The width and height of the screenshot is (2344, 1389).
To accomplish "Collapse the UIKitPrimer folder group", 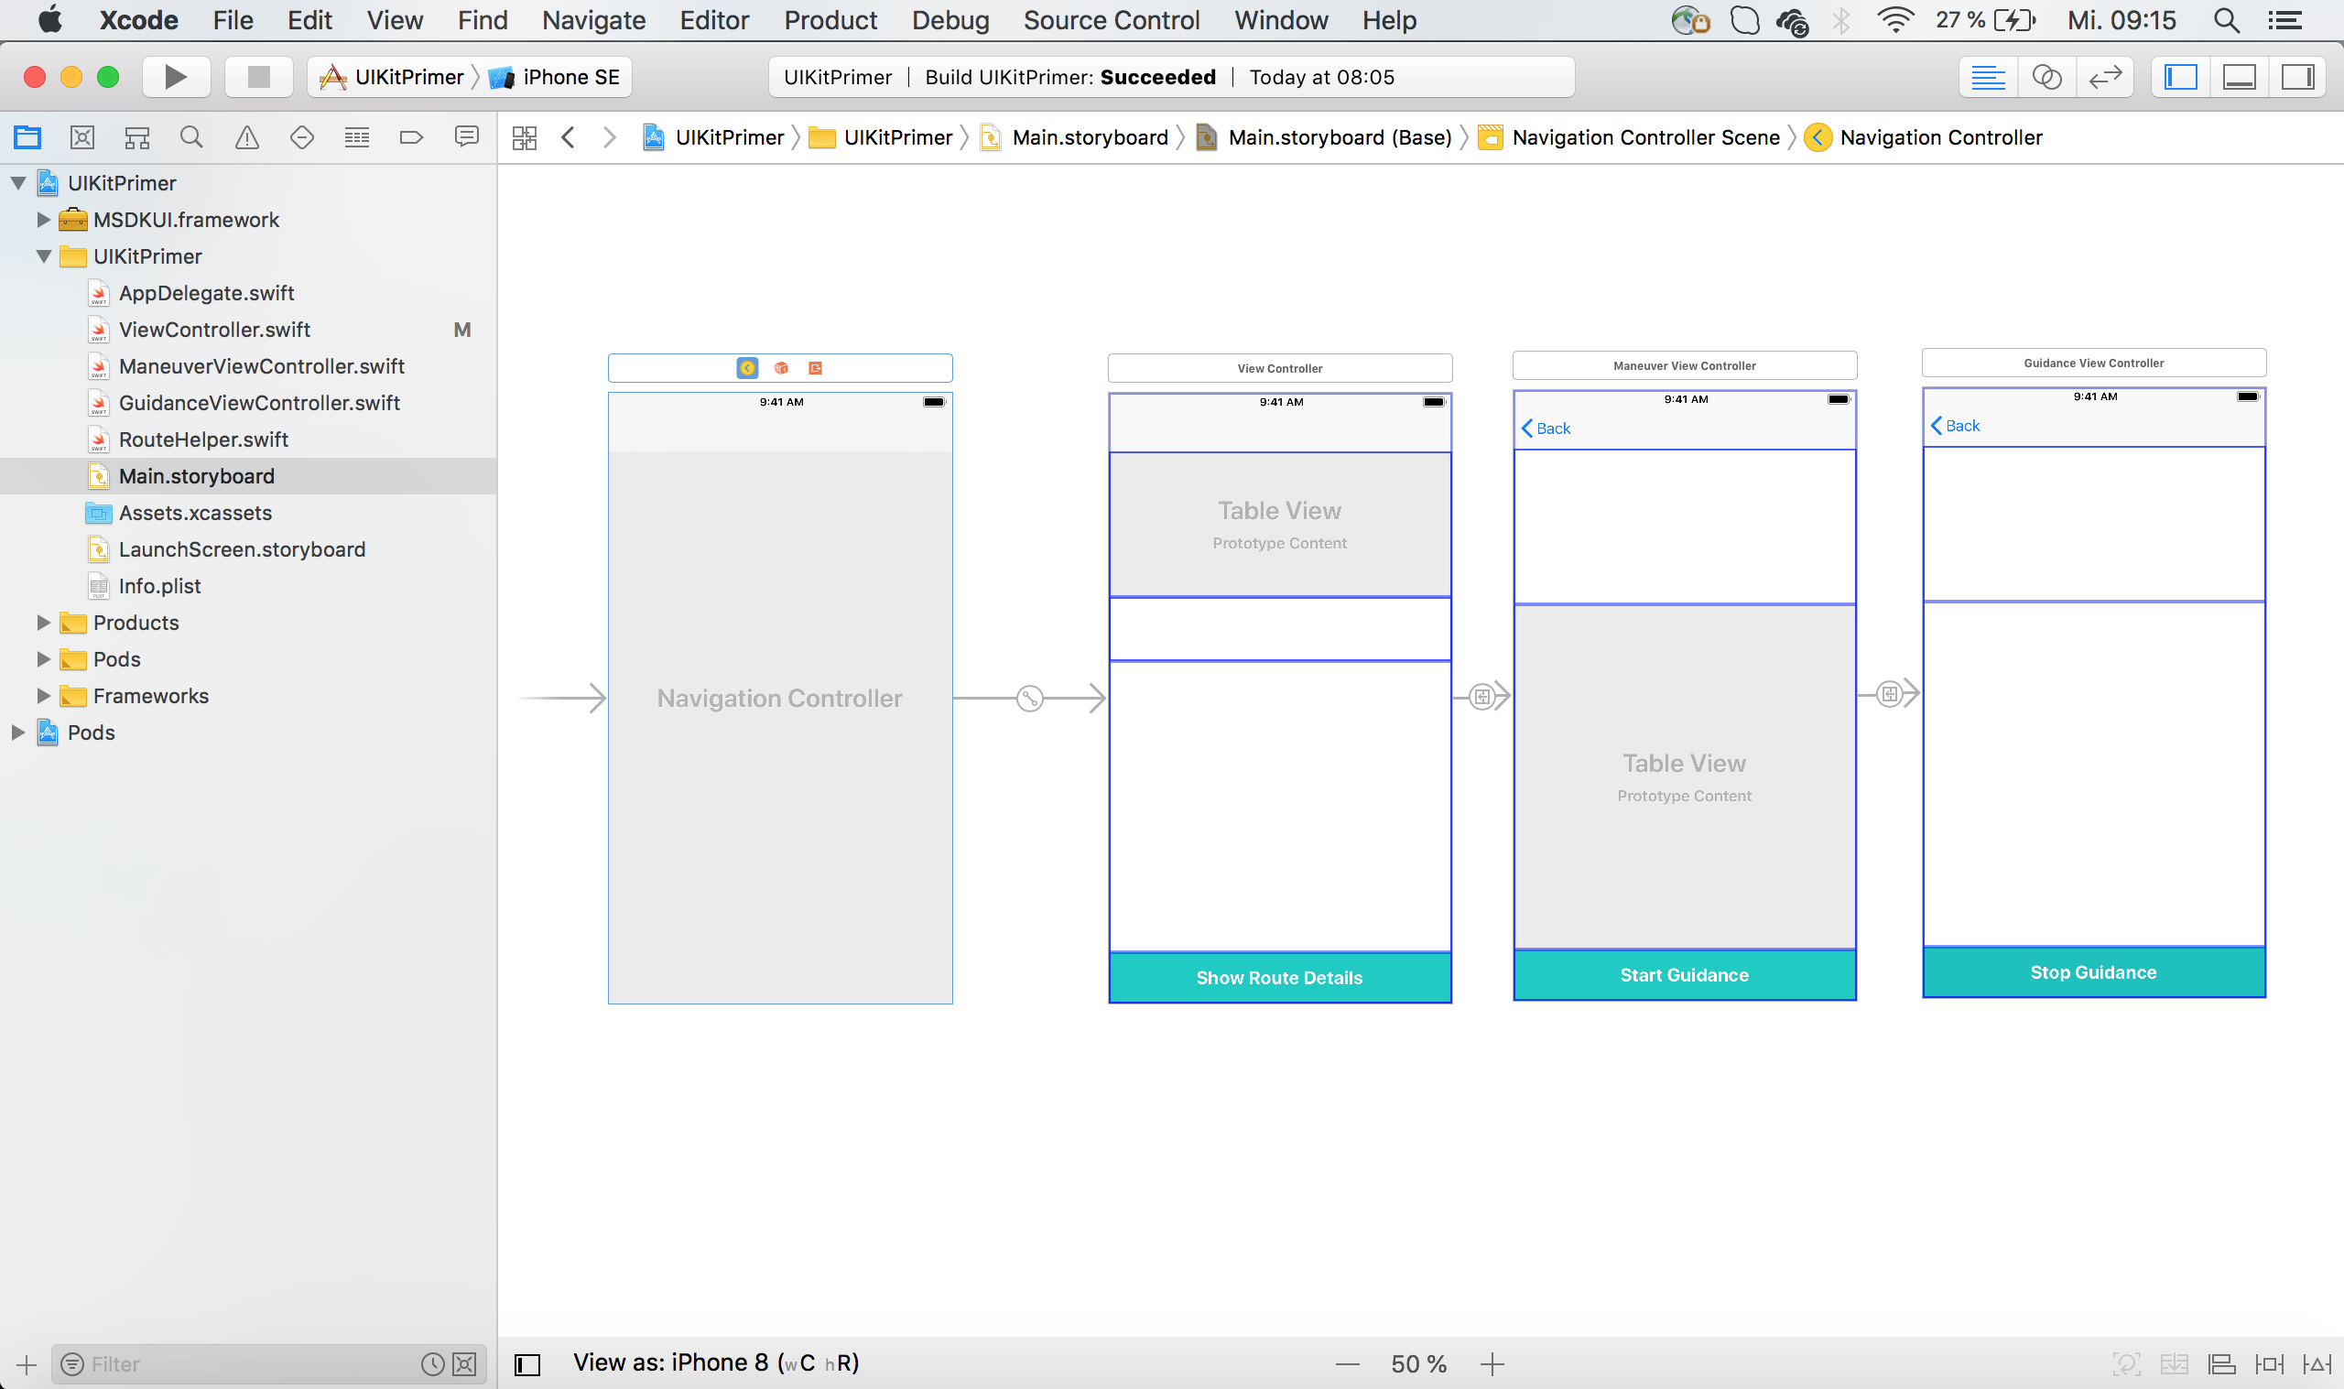I will click(x=43, y=256).
